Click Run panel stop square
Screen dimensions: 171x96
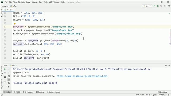pos(5,73)
